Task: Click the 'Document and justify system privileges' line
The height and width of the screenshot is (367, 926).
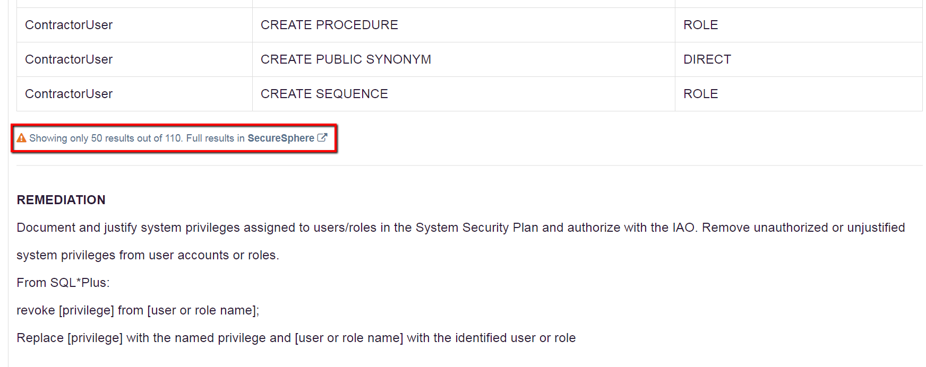Action: click(x=461, y=228)
